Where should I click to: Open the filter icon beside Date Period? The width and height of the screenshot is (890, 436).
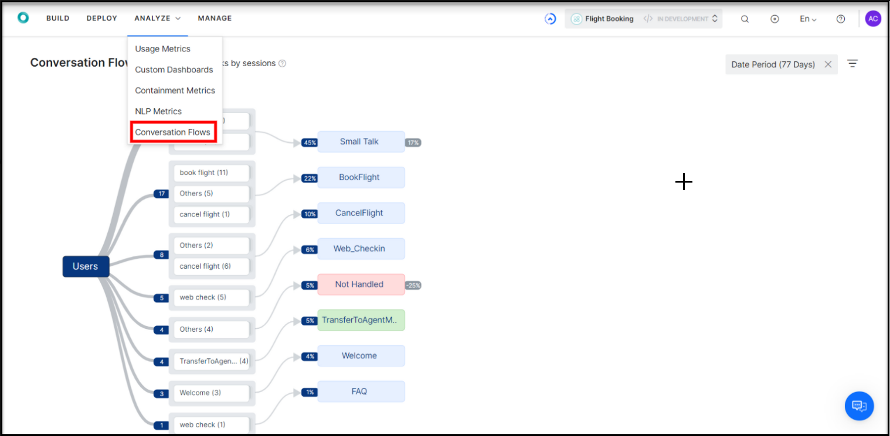pyautogui.click(x=852, y=63)
